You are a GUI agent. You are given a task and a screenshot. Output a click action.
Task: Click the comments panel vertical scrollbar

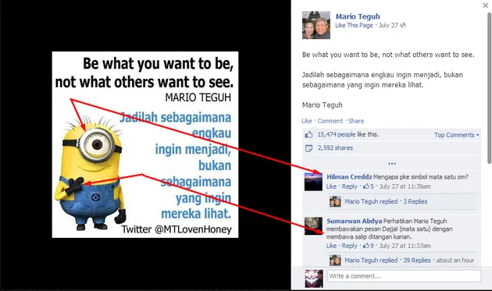489,88
